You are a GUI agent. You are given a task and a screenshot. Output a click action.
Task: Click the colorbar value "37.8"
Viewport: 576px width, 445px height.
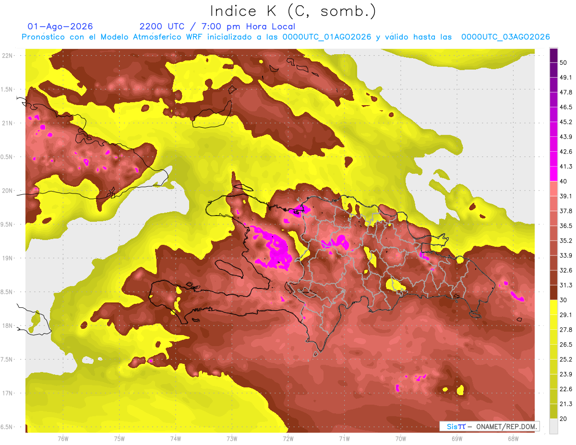pyautogui.click(x=566, y=211)
